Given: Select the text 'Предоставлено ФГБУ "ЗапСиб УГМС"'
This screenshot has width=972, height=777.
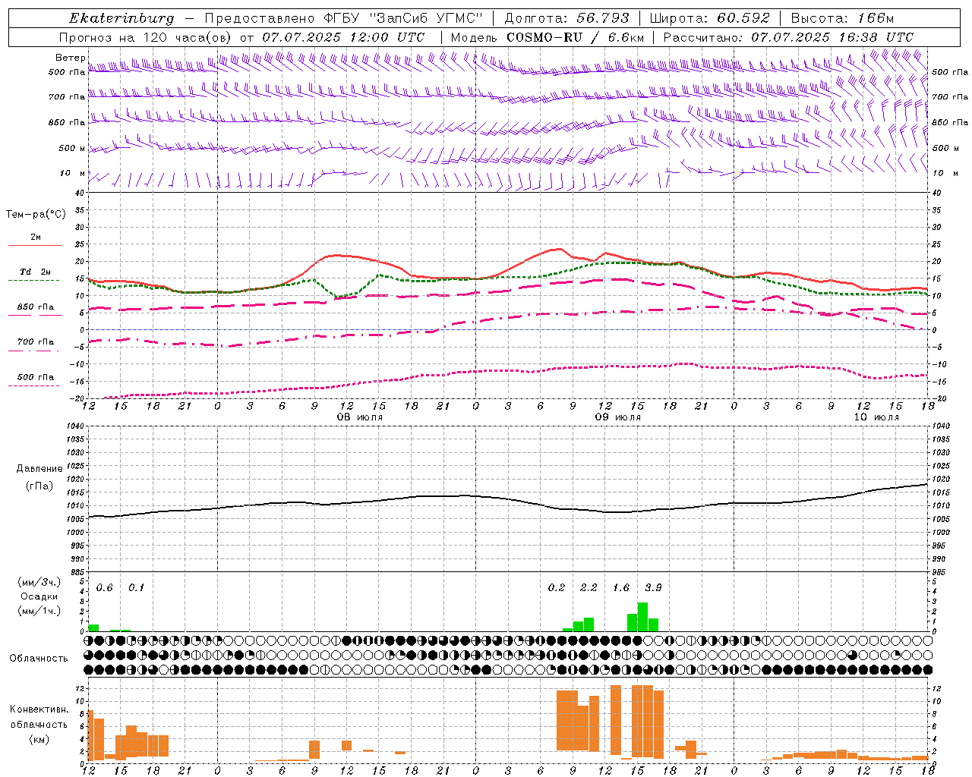Looking at the screenshot, I should [x=343, y=18].
